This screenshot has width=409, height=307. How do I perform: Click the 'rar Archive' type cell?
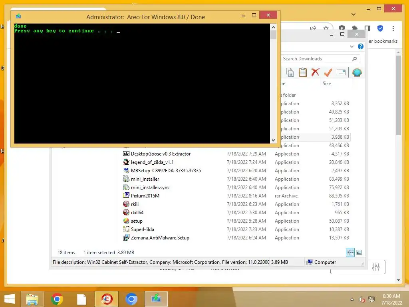point(286,195)
